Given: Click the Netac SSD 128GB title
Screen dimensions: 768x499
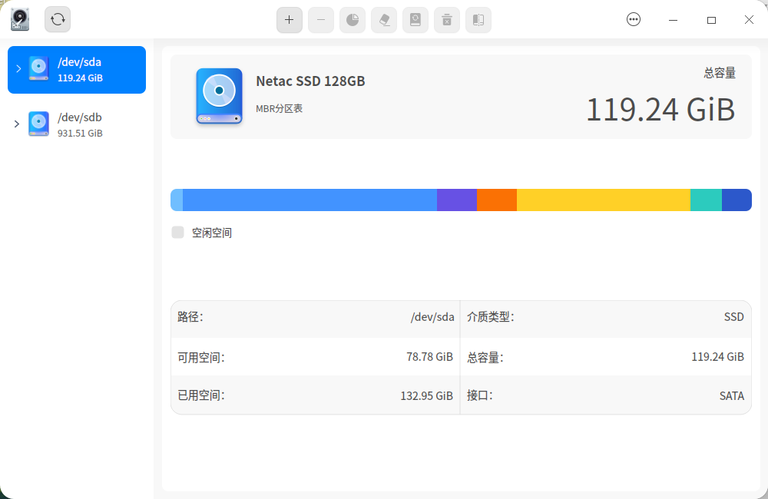Looking at the screenshot, I should (x=310, y=81).
